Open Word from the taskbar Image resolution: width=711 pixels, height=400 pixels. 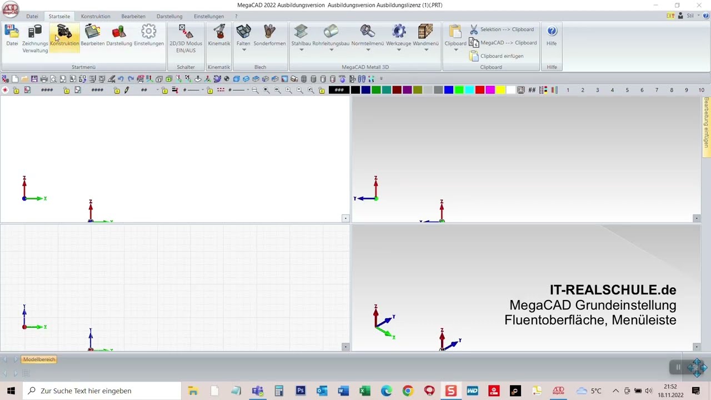pos(343,391)
